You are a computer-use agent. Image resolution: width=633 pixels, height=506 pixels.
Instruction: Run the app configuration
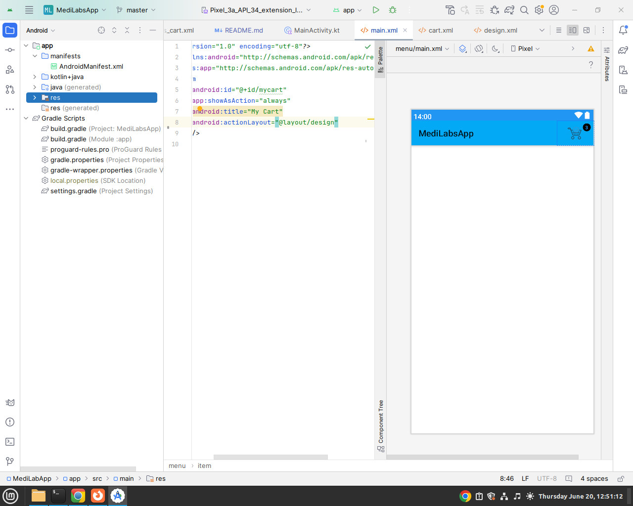376,10
